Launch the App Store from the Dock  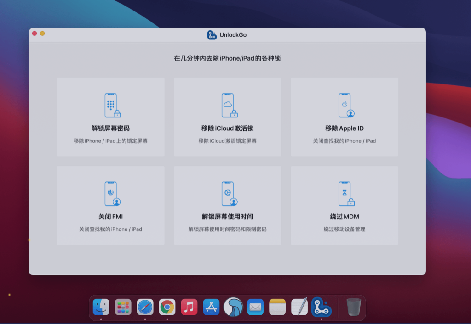[x=211, y=307]
